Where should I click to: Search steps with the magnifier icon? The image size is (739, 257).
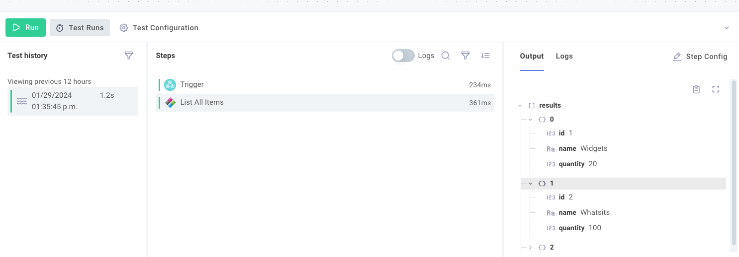pyautogui.click(x=446, y=56)
